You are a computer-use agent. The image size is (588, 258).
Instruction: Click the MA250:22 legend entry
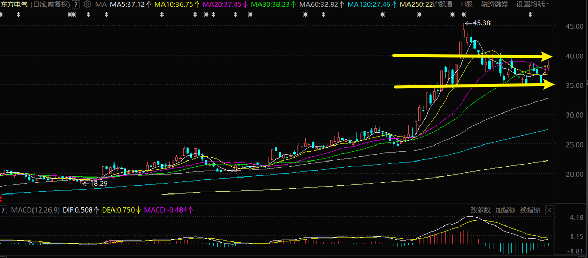(x=416, y=5)
